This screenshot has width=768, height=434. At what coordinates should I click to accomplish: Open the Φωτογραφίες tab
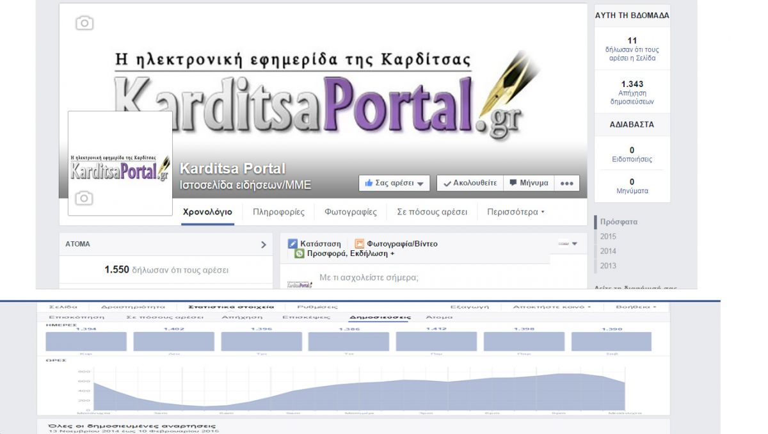pyautogui.click(x=351, y=212)
